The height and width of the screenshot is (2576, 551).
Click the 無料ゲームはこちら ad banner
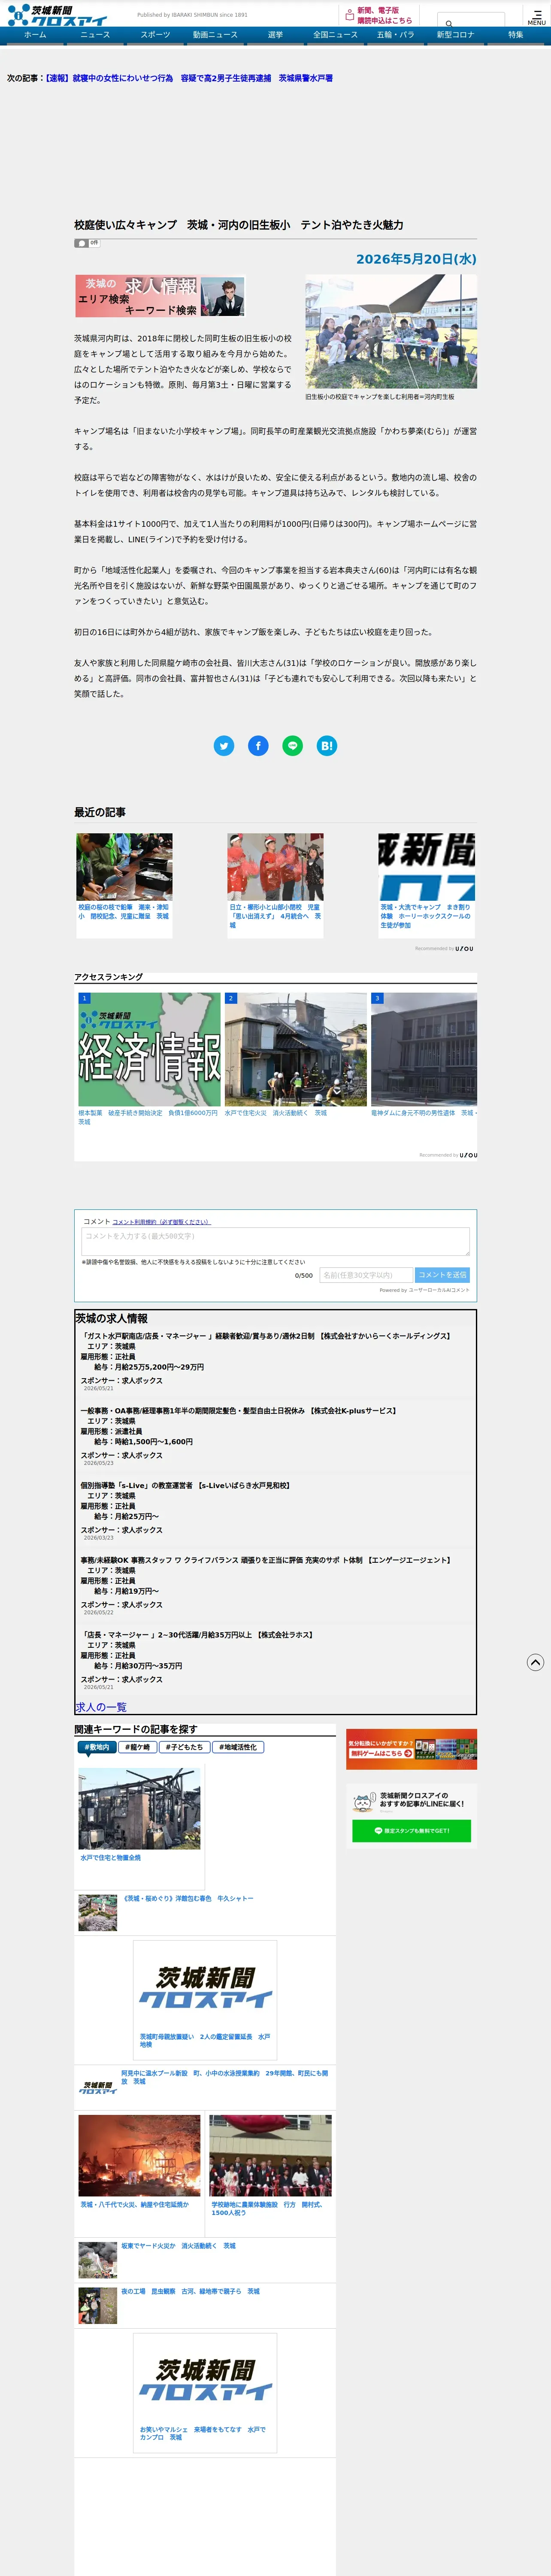pyautogui.click(x=411, y=1749)
